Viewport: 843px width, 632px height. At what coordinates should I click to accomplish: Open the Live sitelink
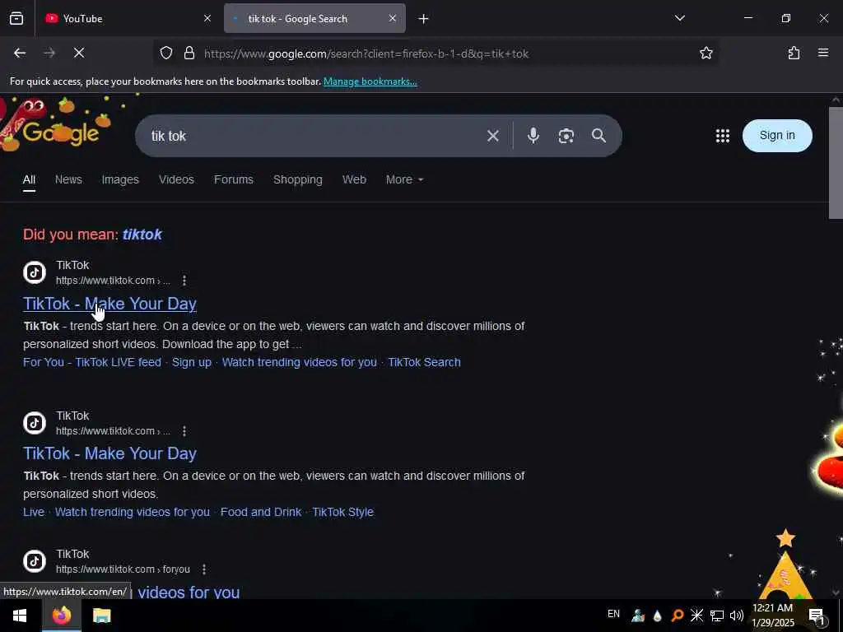coord(34,512)
